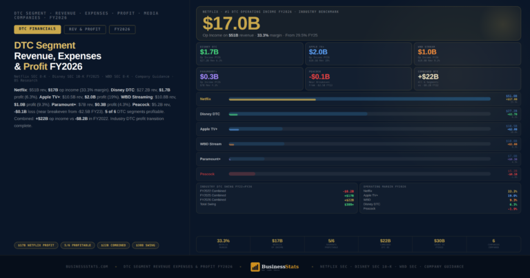Click the "WBD Stream" bar chart label

coord(210,144)
